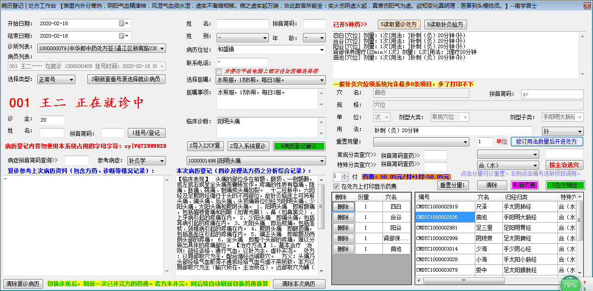
Task: Close the 病历登记 window
Action: [x=587, y=6]
